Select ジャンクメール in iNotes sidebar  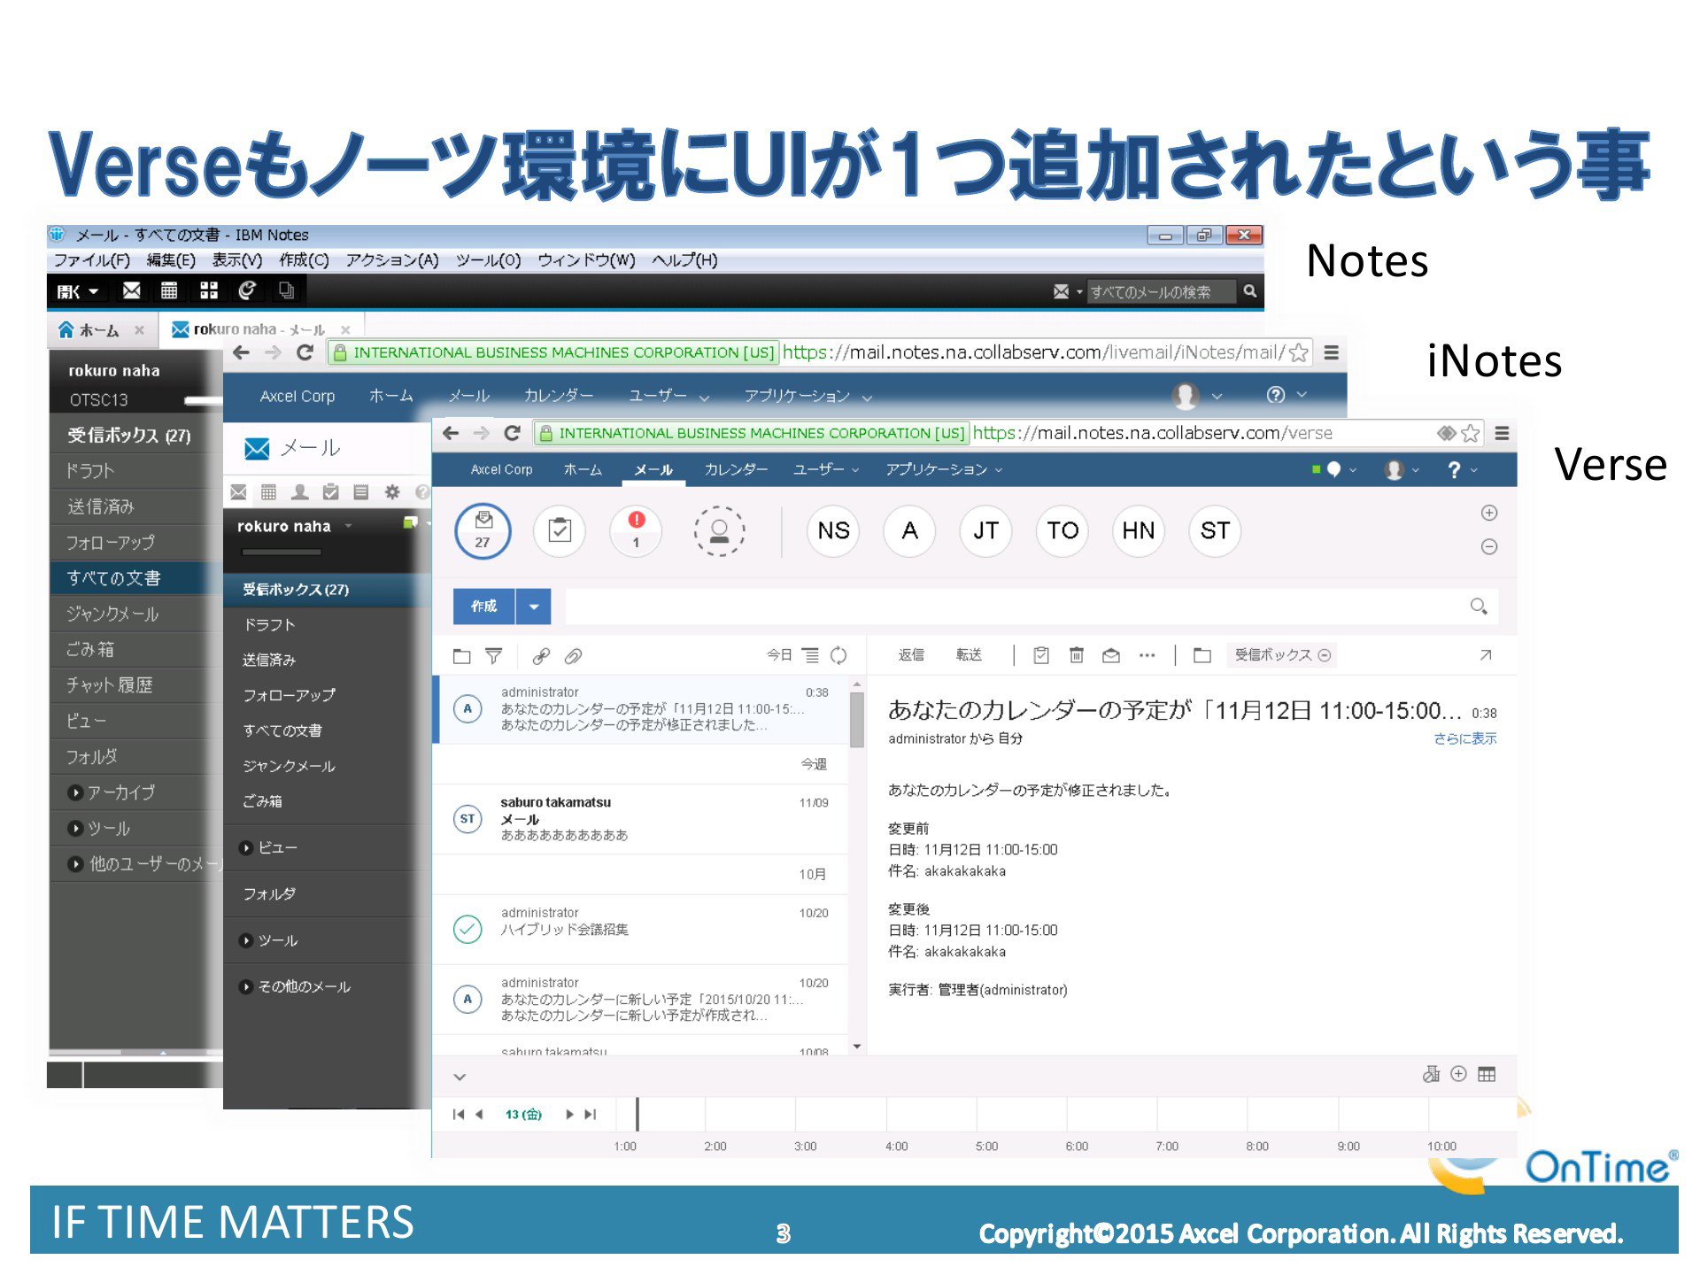coord(289,766)
